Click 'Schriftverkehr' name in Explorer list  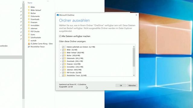pos(36,37)
